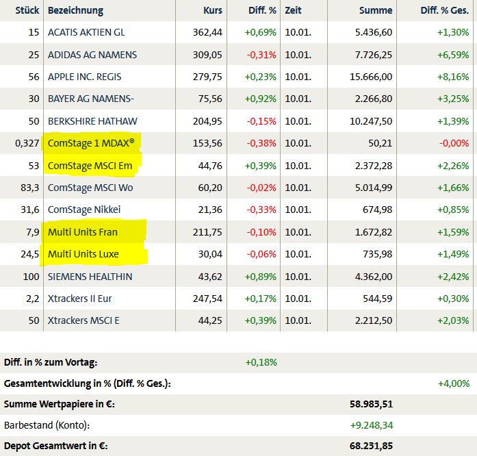Open the Multi Units Fran position

[82, 232]
